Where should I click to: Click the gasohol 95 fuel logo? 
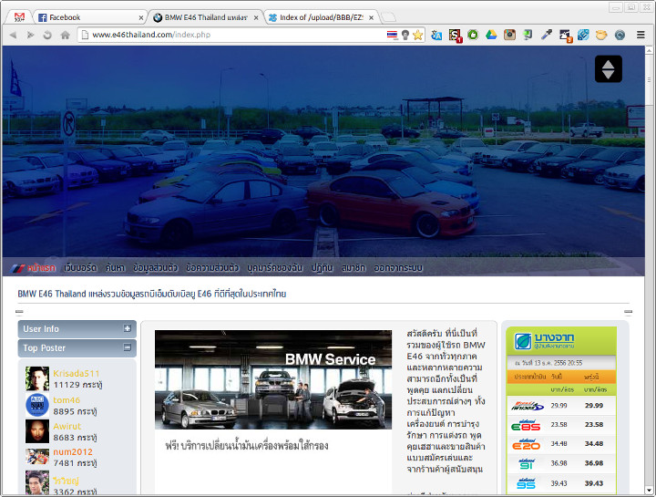(526, 483)
